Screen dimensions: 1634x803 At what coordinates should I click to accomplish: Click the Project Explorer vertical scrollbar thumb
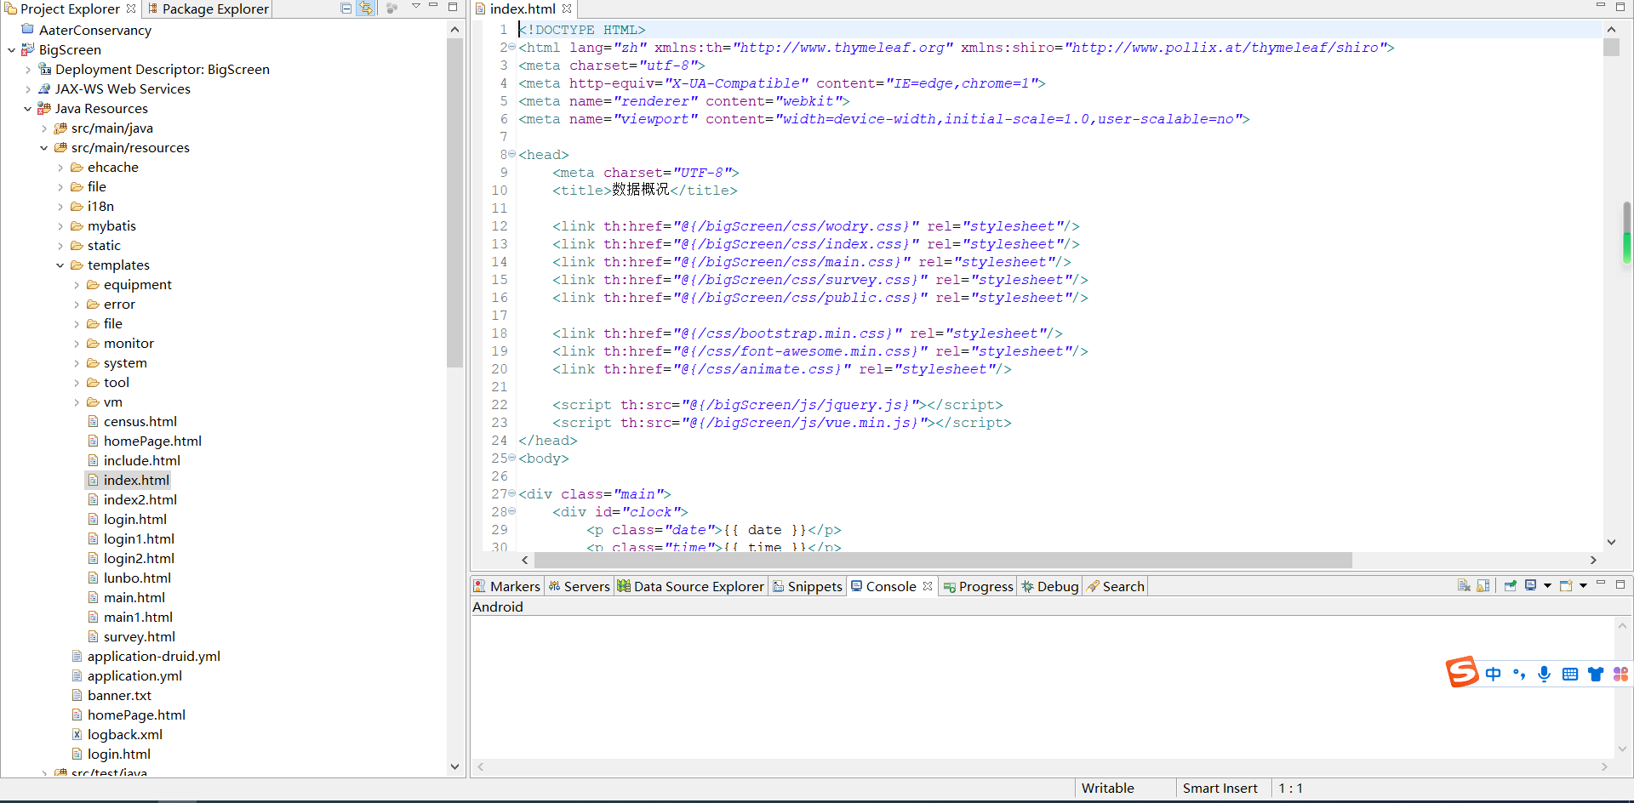point(454,202)
